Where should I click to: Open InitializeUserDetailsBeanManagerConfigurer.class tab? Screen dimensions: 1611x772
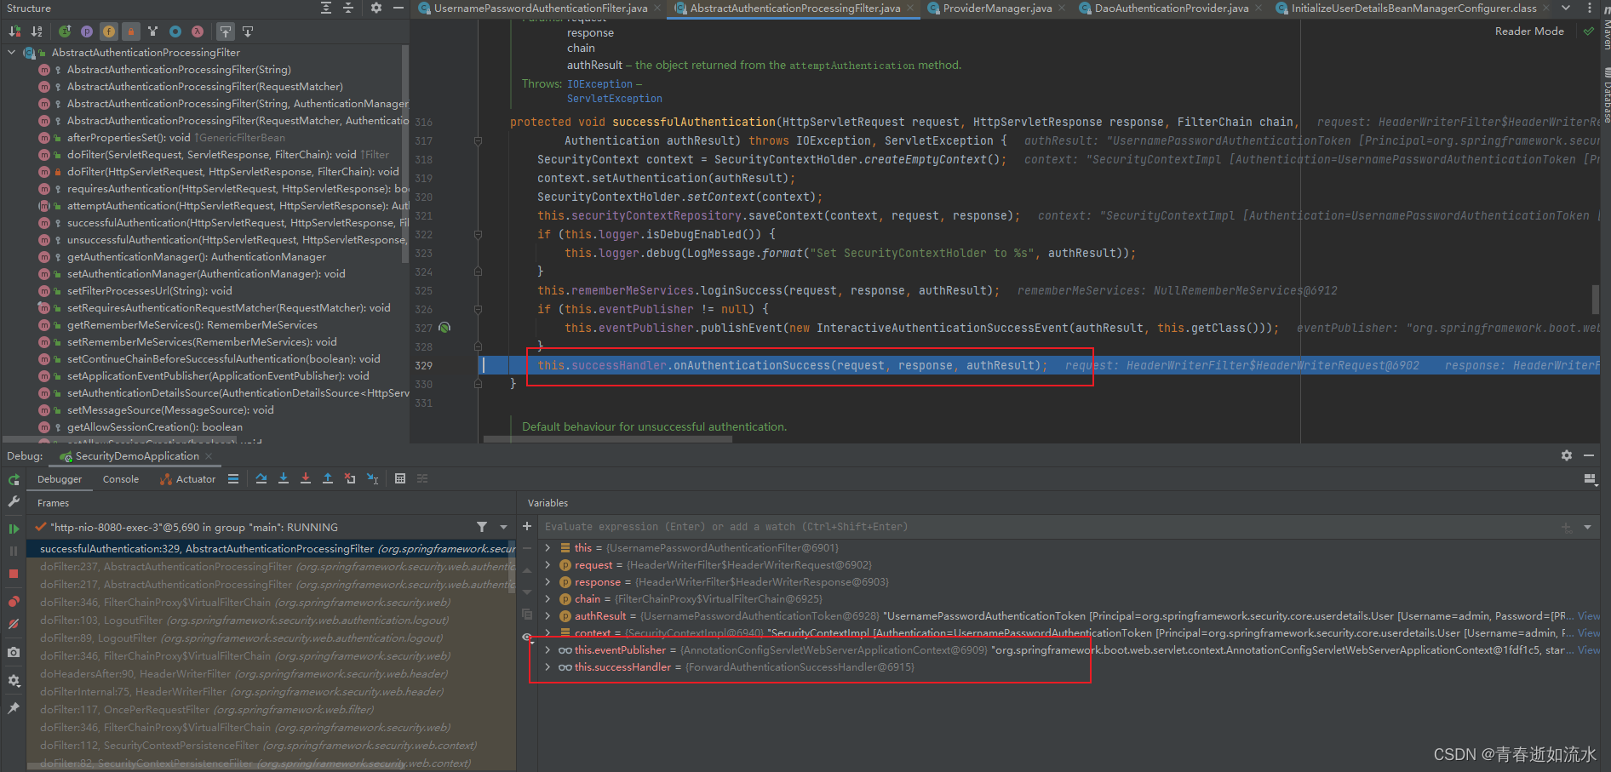pos(1413,8)
